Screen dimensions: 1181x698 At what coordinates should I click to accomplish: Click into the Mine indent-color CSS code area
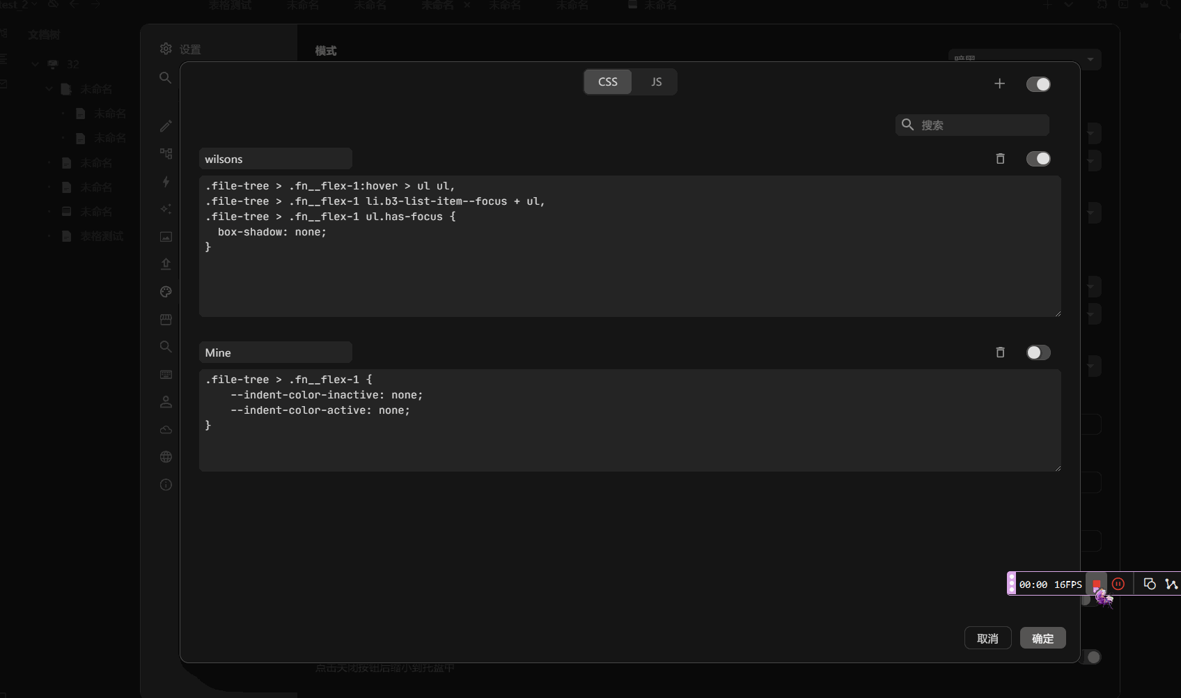tap(629, 420)
